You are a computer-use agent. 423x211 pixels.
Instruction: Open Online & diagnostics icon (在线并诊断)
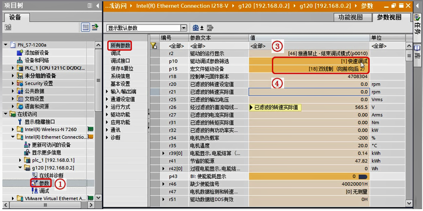tap(35, 176)
